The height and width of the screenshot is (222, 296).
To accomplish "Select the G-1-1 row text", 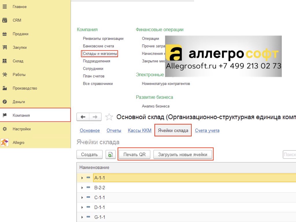I will pyautogui.click(x=99, y=217).
